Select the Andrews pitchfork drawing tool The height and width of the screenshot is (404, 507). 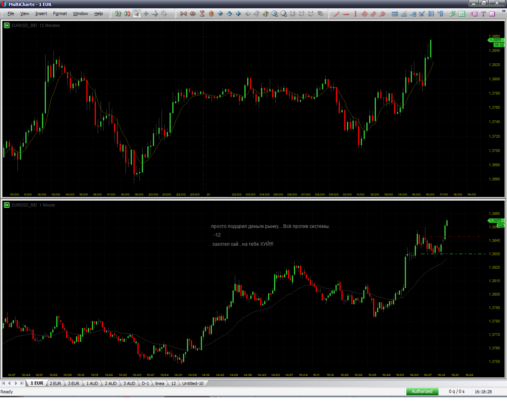(382, 13)
